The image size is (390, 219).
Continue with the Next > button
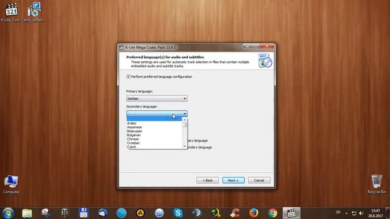click(x=233, y=180)
